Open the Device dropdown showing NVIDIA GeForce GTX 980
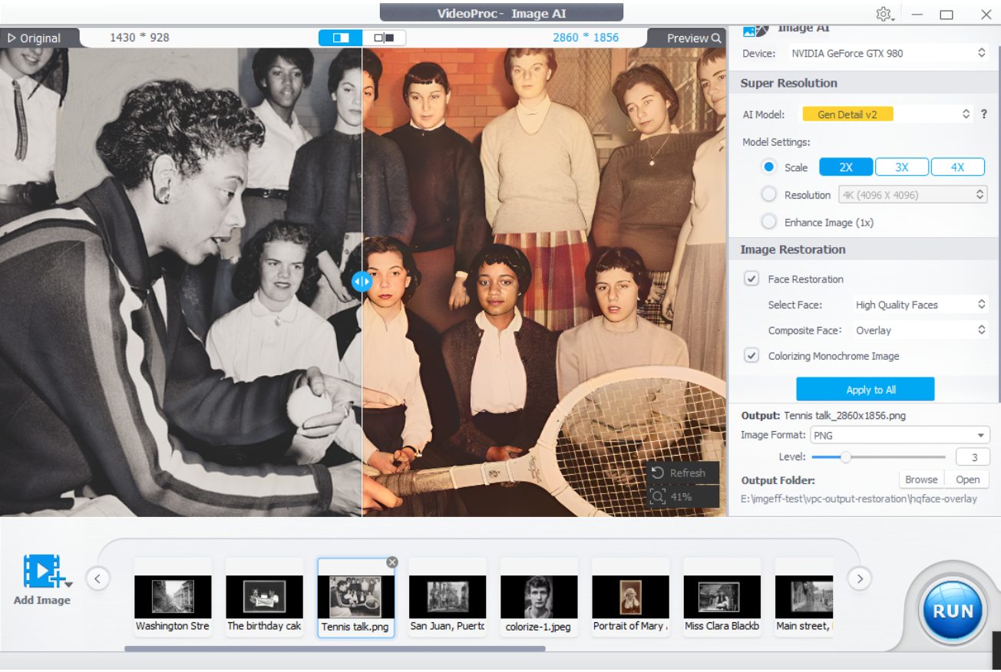 [x=887, y=53]
